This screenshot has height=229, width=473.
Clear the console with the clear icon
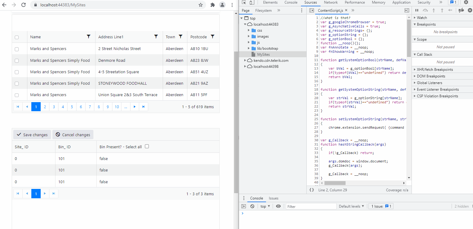[x=252, y=206]
